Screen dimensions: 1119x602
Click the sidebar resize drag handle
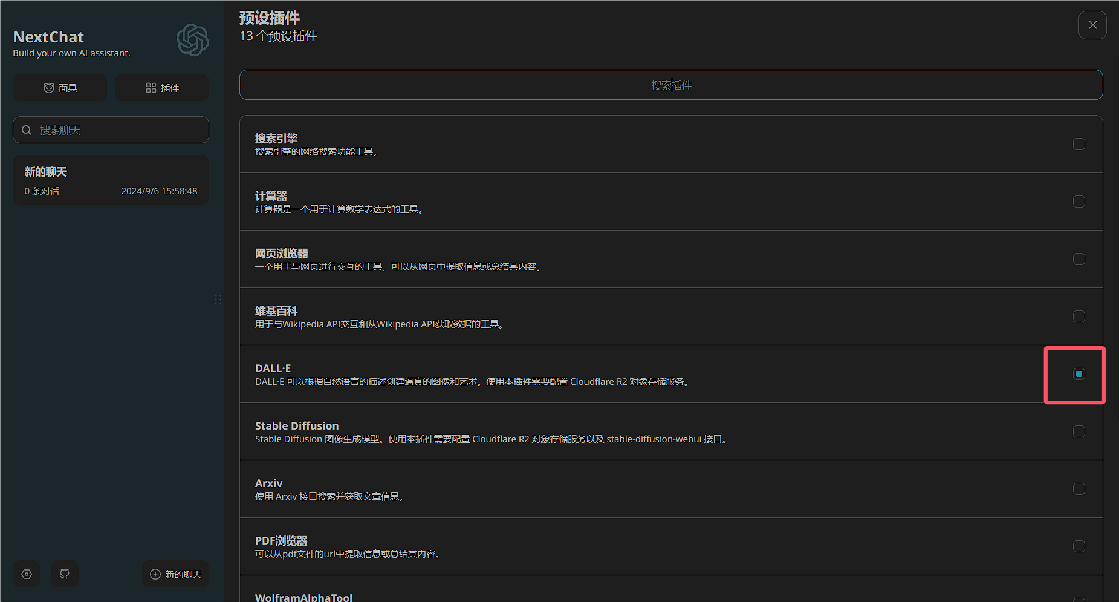click(x=218, y=299)
